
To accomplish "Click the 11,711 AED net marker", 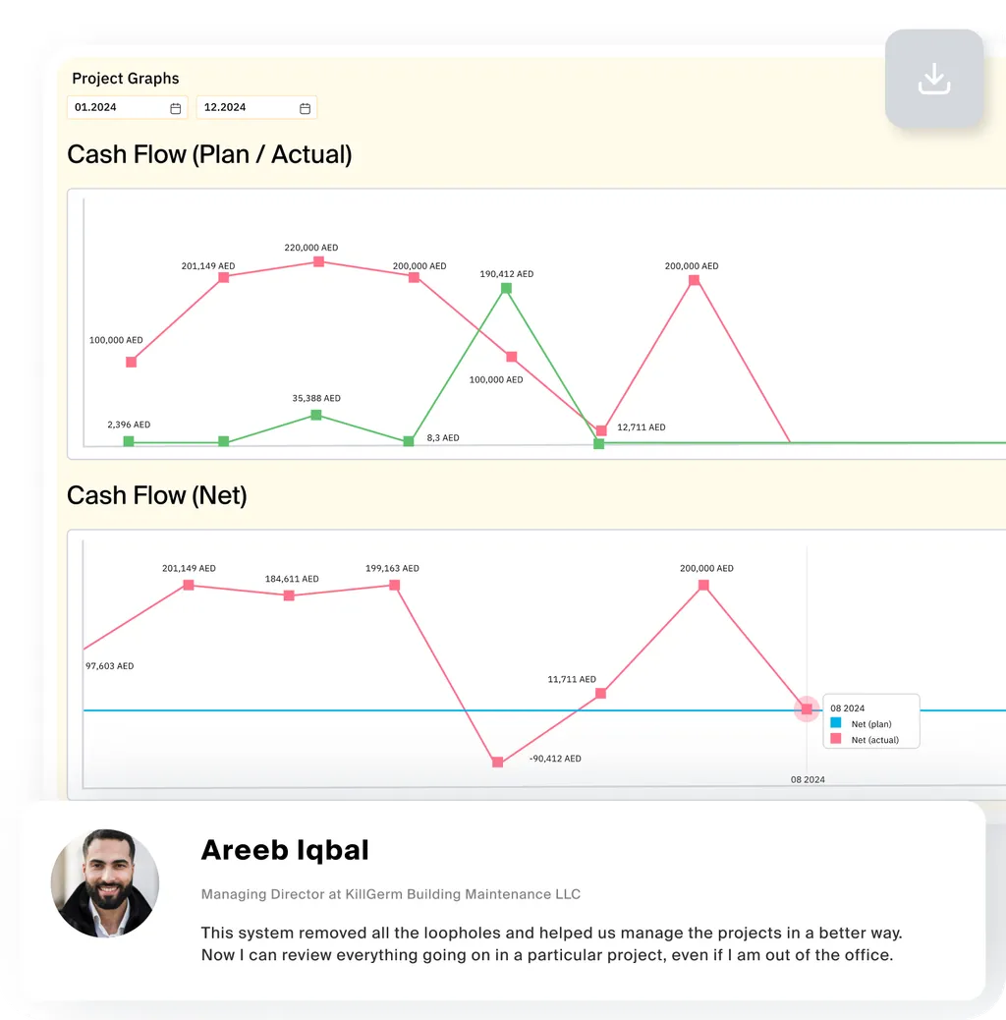I will 601,694.
